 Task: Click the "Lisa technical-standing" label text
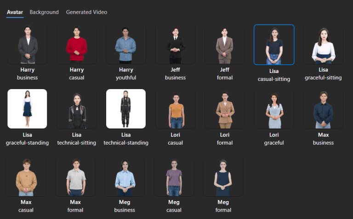[126, 139]
